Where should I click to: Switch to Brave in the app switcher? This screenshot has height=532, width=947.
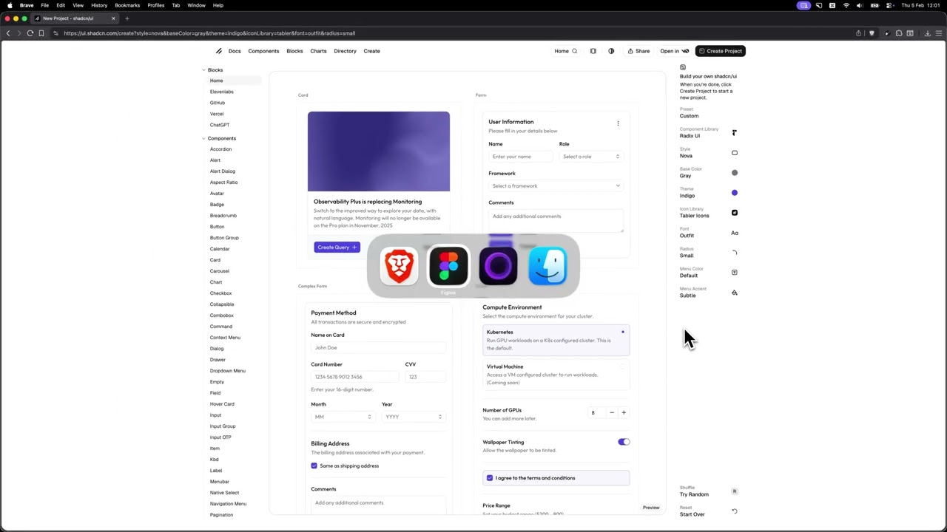[x=400, y=266]
